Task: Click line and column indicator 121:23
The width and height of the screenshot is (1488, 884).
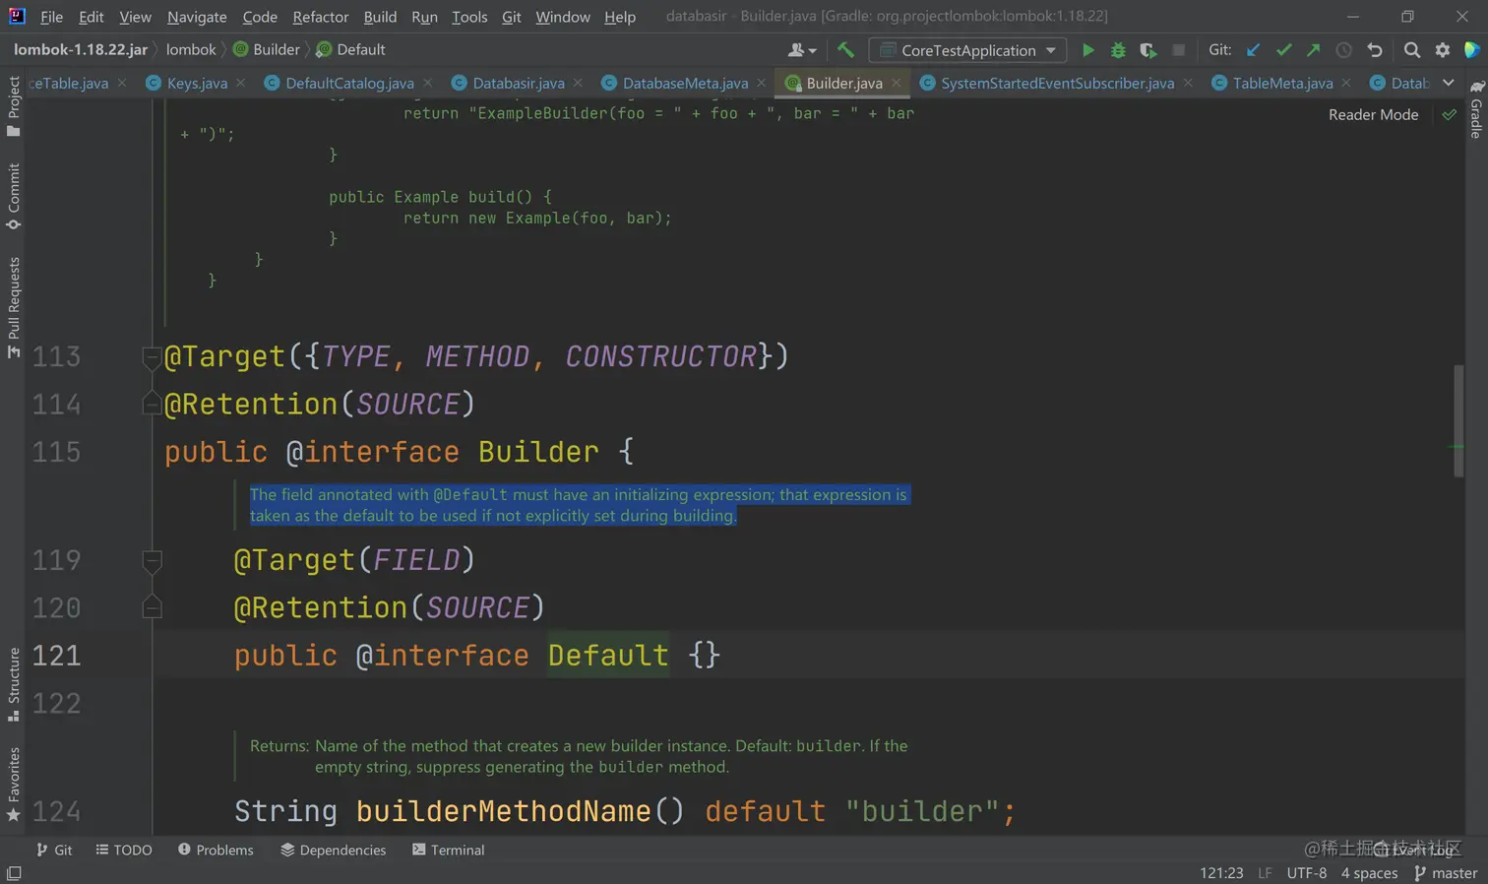Action: pos(1221,873)
